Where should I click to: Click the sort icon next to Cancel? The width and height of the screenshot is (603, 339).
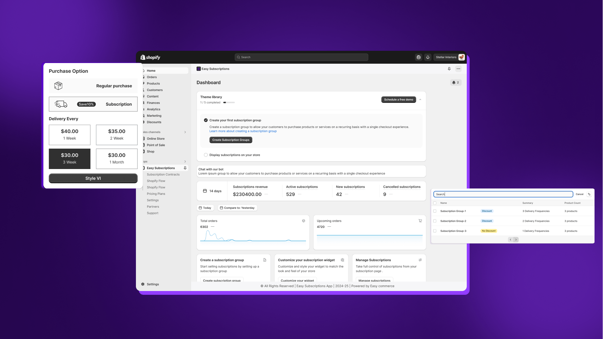pyautogui.click(x=589, y=194)
